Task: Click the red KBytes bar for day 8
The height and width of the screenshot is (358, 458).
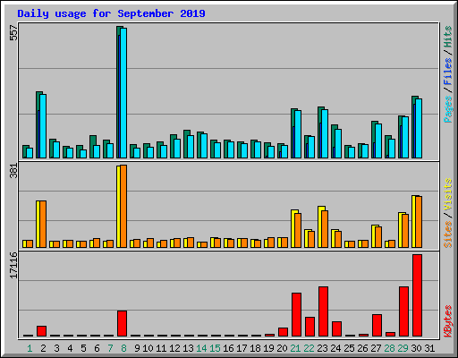Action: pos(122,324)
